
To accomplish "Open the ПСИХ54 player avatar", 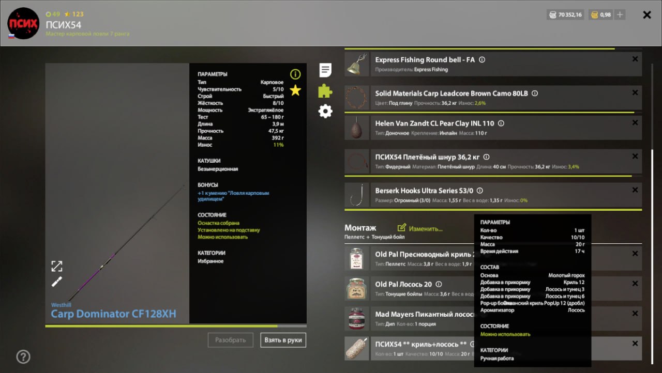I will coord(23,23).
